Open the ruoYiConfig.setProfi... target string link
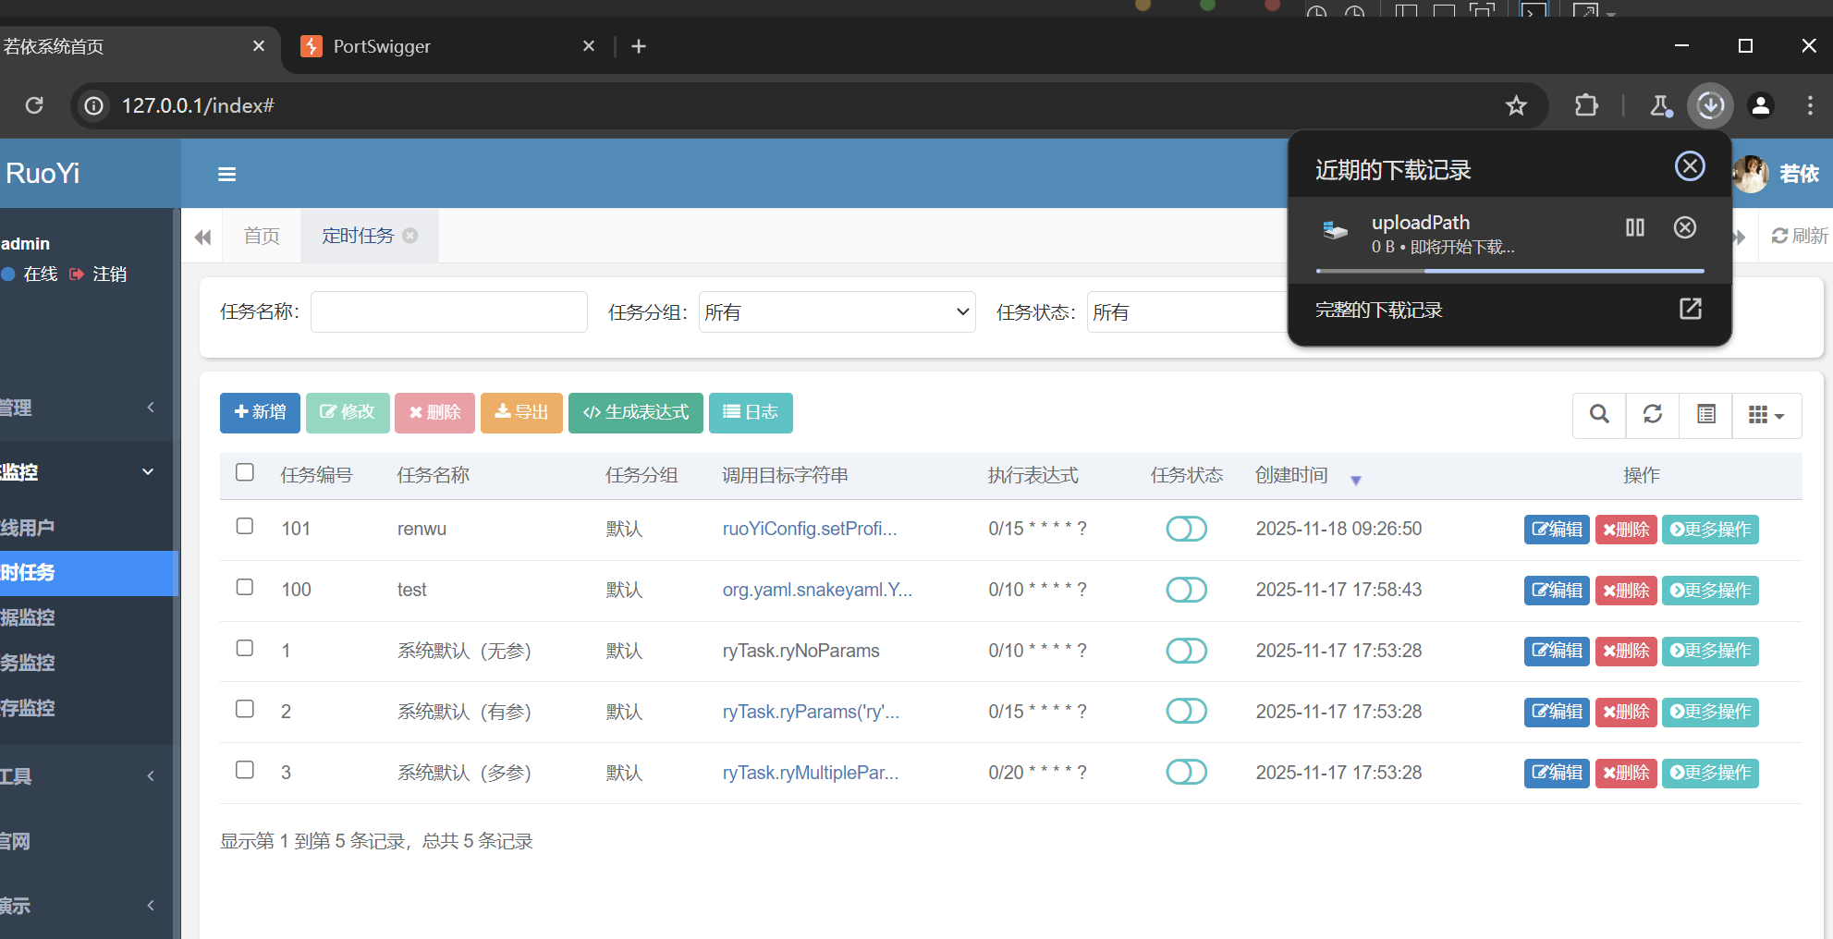This screenshot has height=939, width=1833. [809, 529]
